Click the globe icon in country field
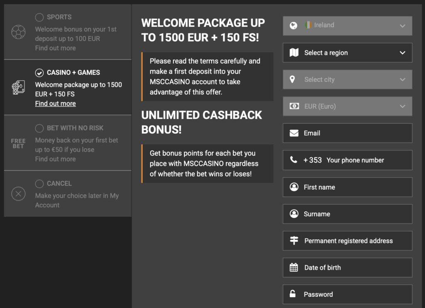 coord(293,26)
